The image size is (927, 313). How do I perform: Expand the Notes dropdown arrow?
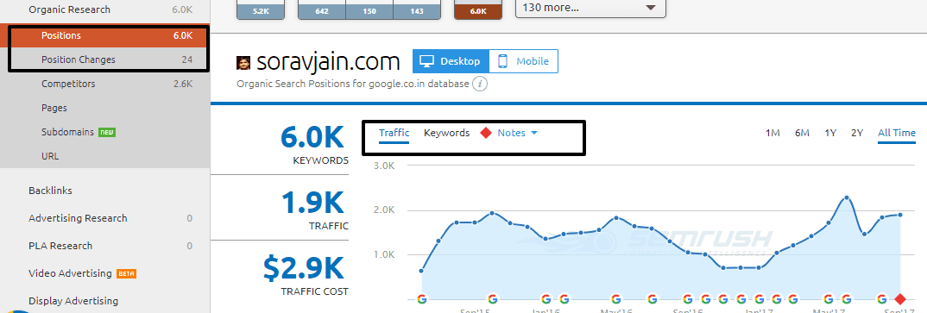[534, 133]
